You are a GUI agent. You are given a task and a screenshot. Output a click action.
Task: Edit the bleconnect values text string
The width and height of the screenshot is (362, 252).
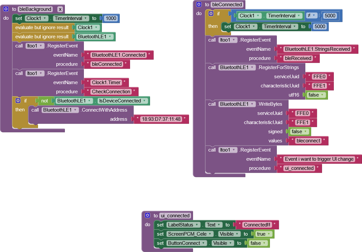[x=308, y=141]
